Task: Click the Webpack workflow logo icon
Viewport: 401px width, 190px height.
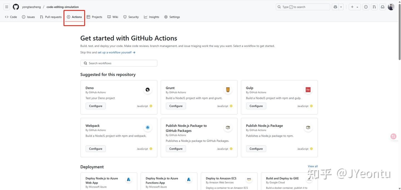Action: click(x=148, y=127)
